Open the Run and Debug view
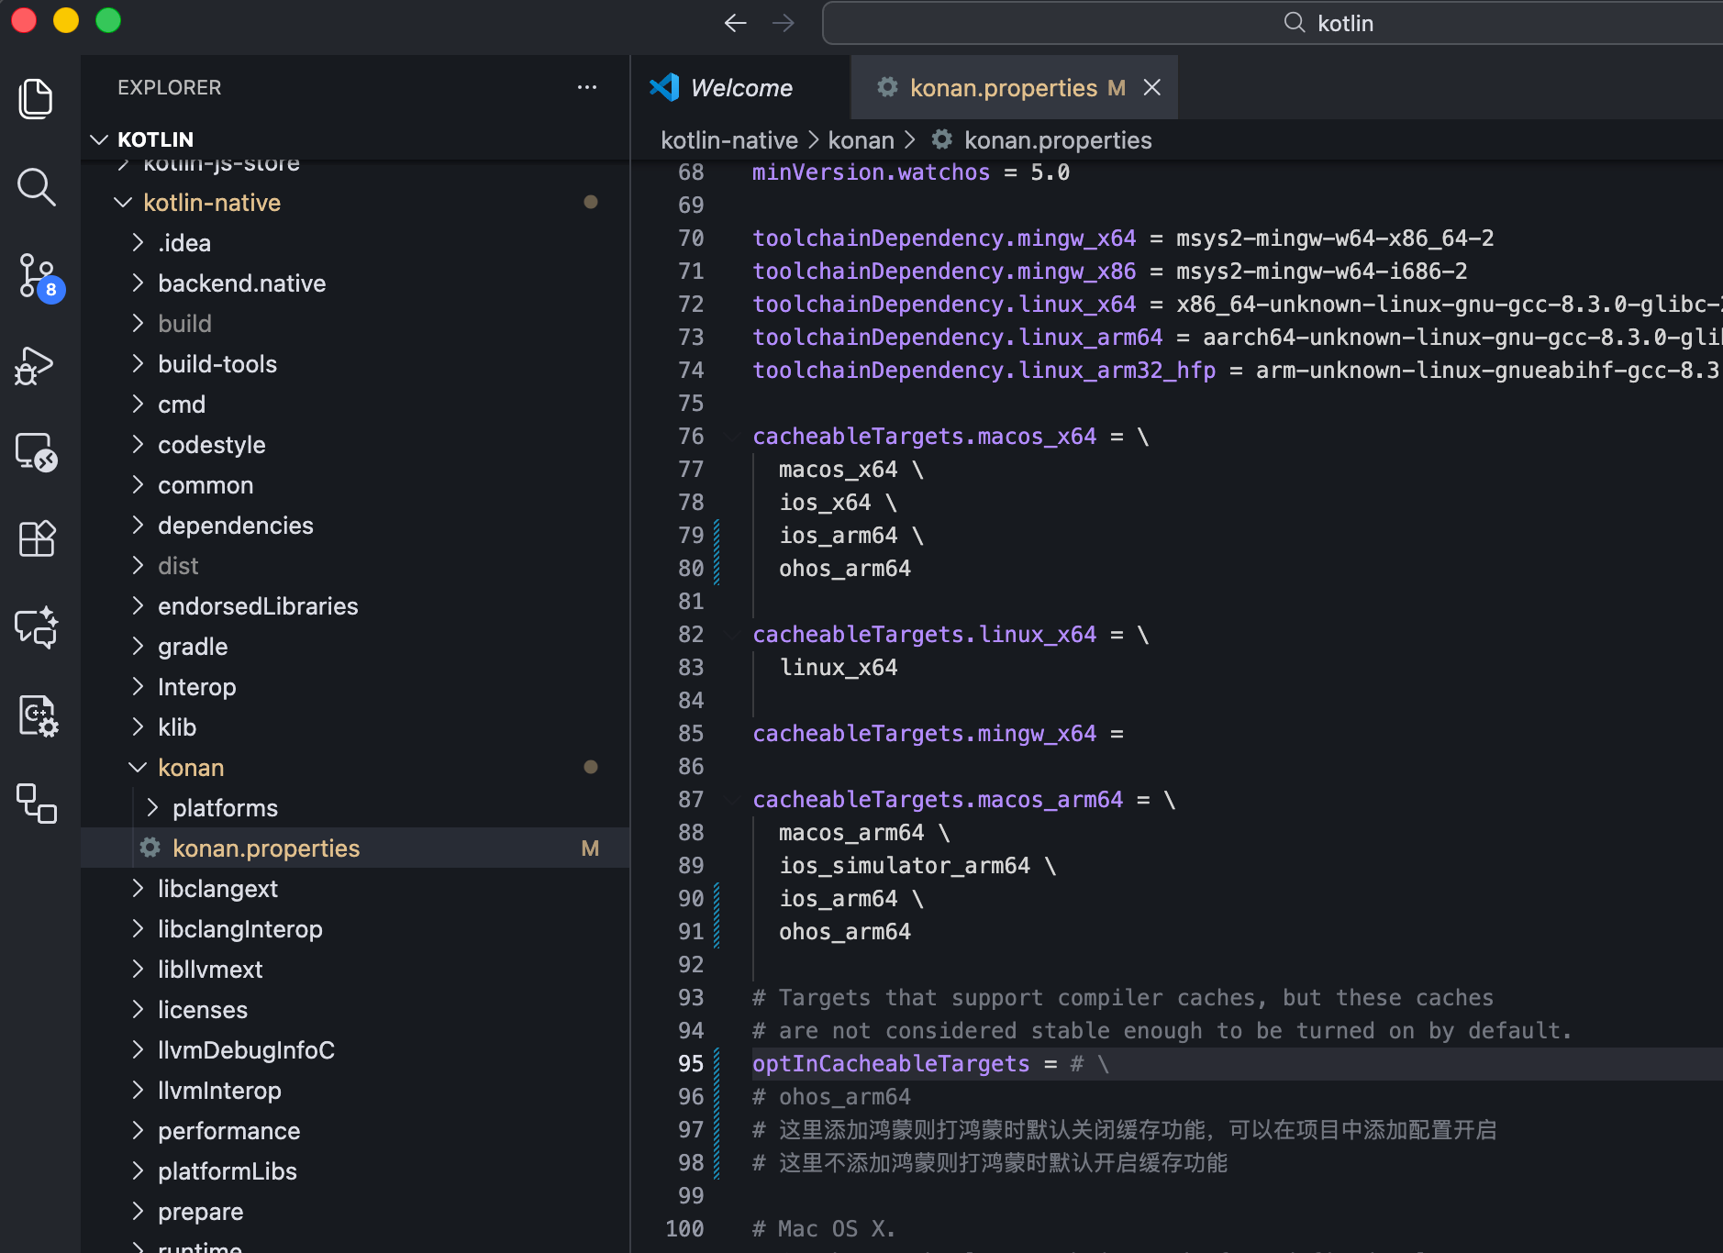The image size is (1723, 1253). tap(36, 365)
